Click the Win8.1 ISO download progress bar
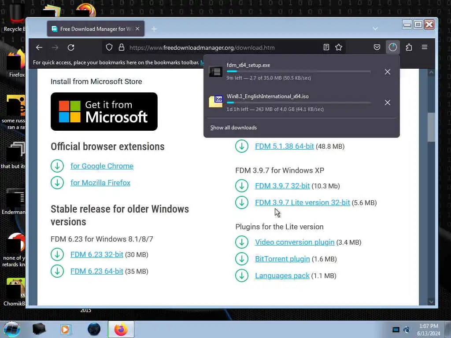 point(299,103)
